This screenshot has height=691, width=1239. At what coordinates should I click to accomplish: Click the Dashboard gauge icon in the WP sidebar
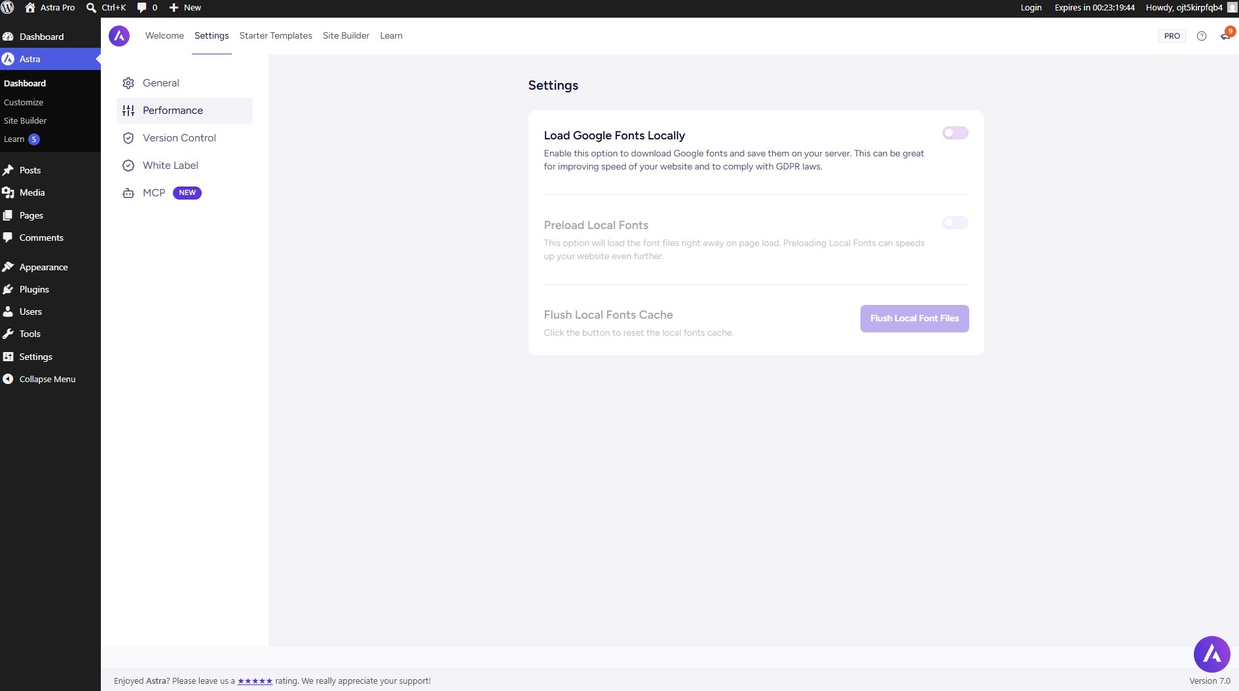pos(8,37)
